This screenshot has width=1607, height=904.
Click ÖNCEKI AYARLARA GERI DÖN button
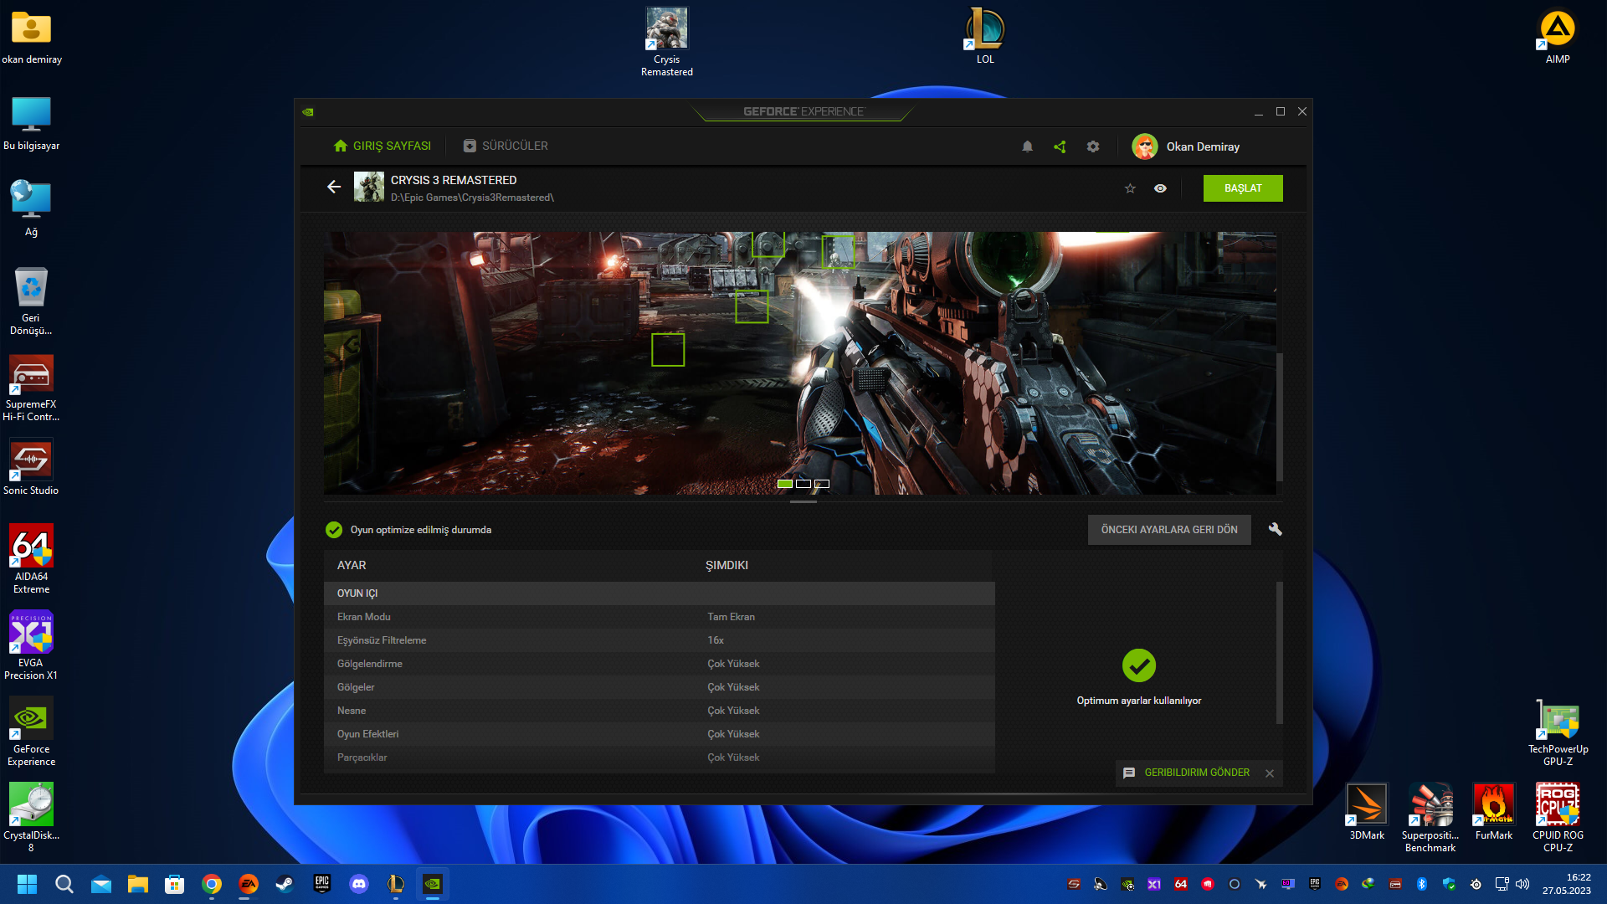point(1168,530)
